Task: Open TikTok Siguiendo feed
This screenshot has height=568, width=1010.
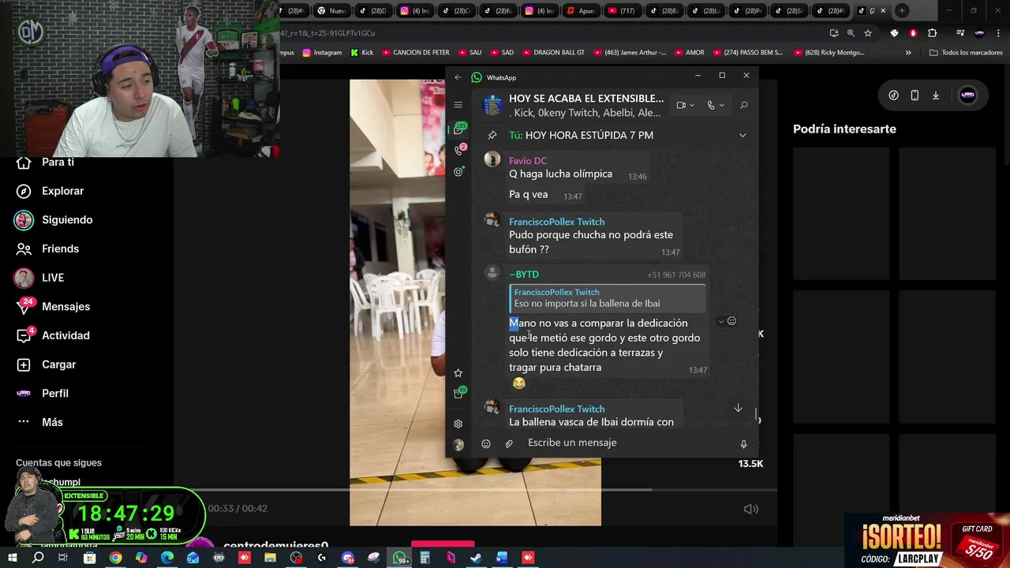Action: pos(54,220)
